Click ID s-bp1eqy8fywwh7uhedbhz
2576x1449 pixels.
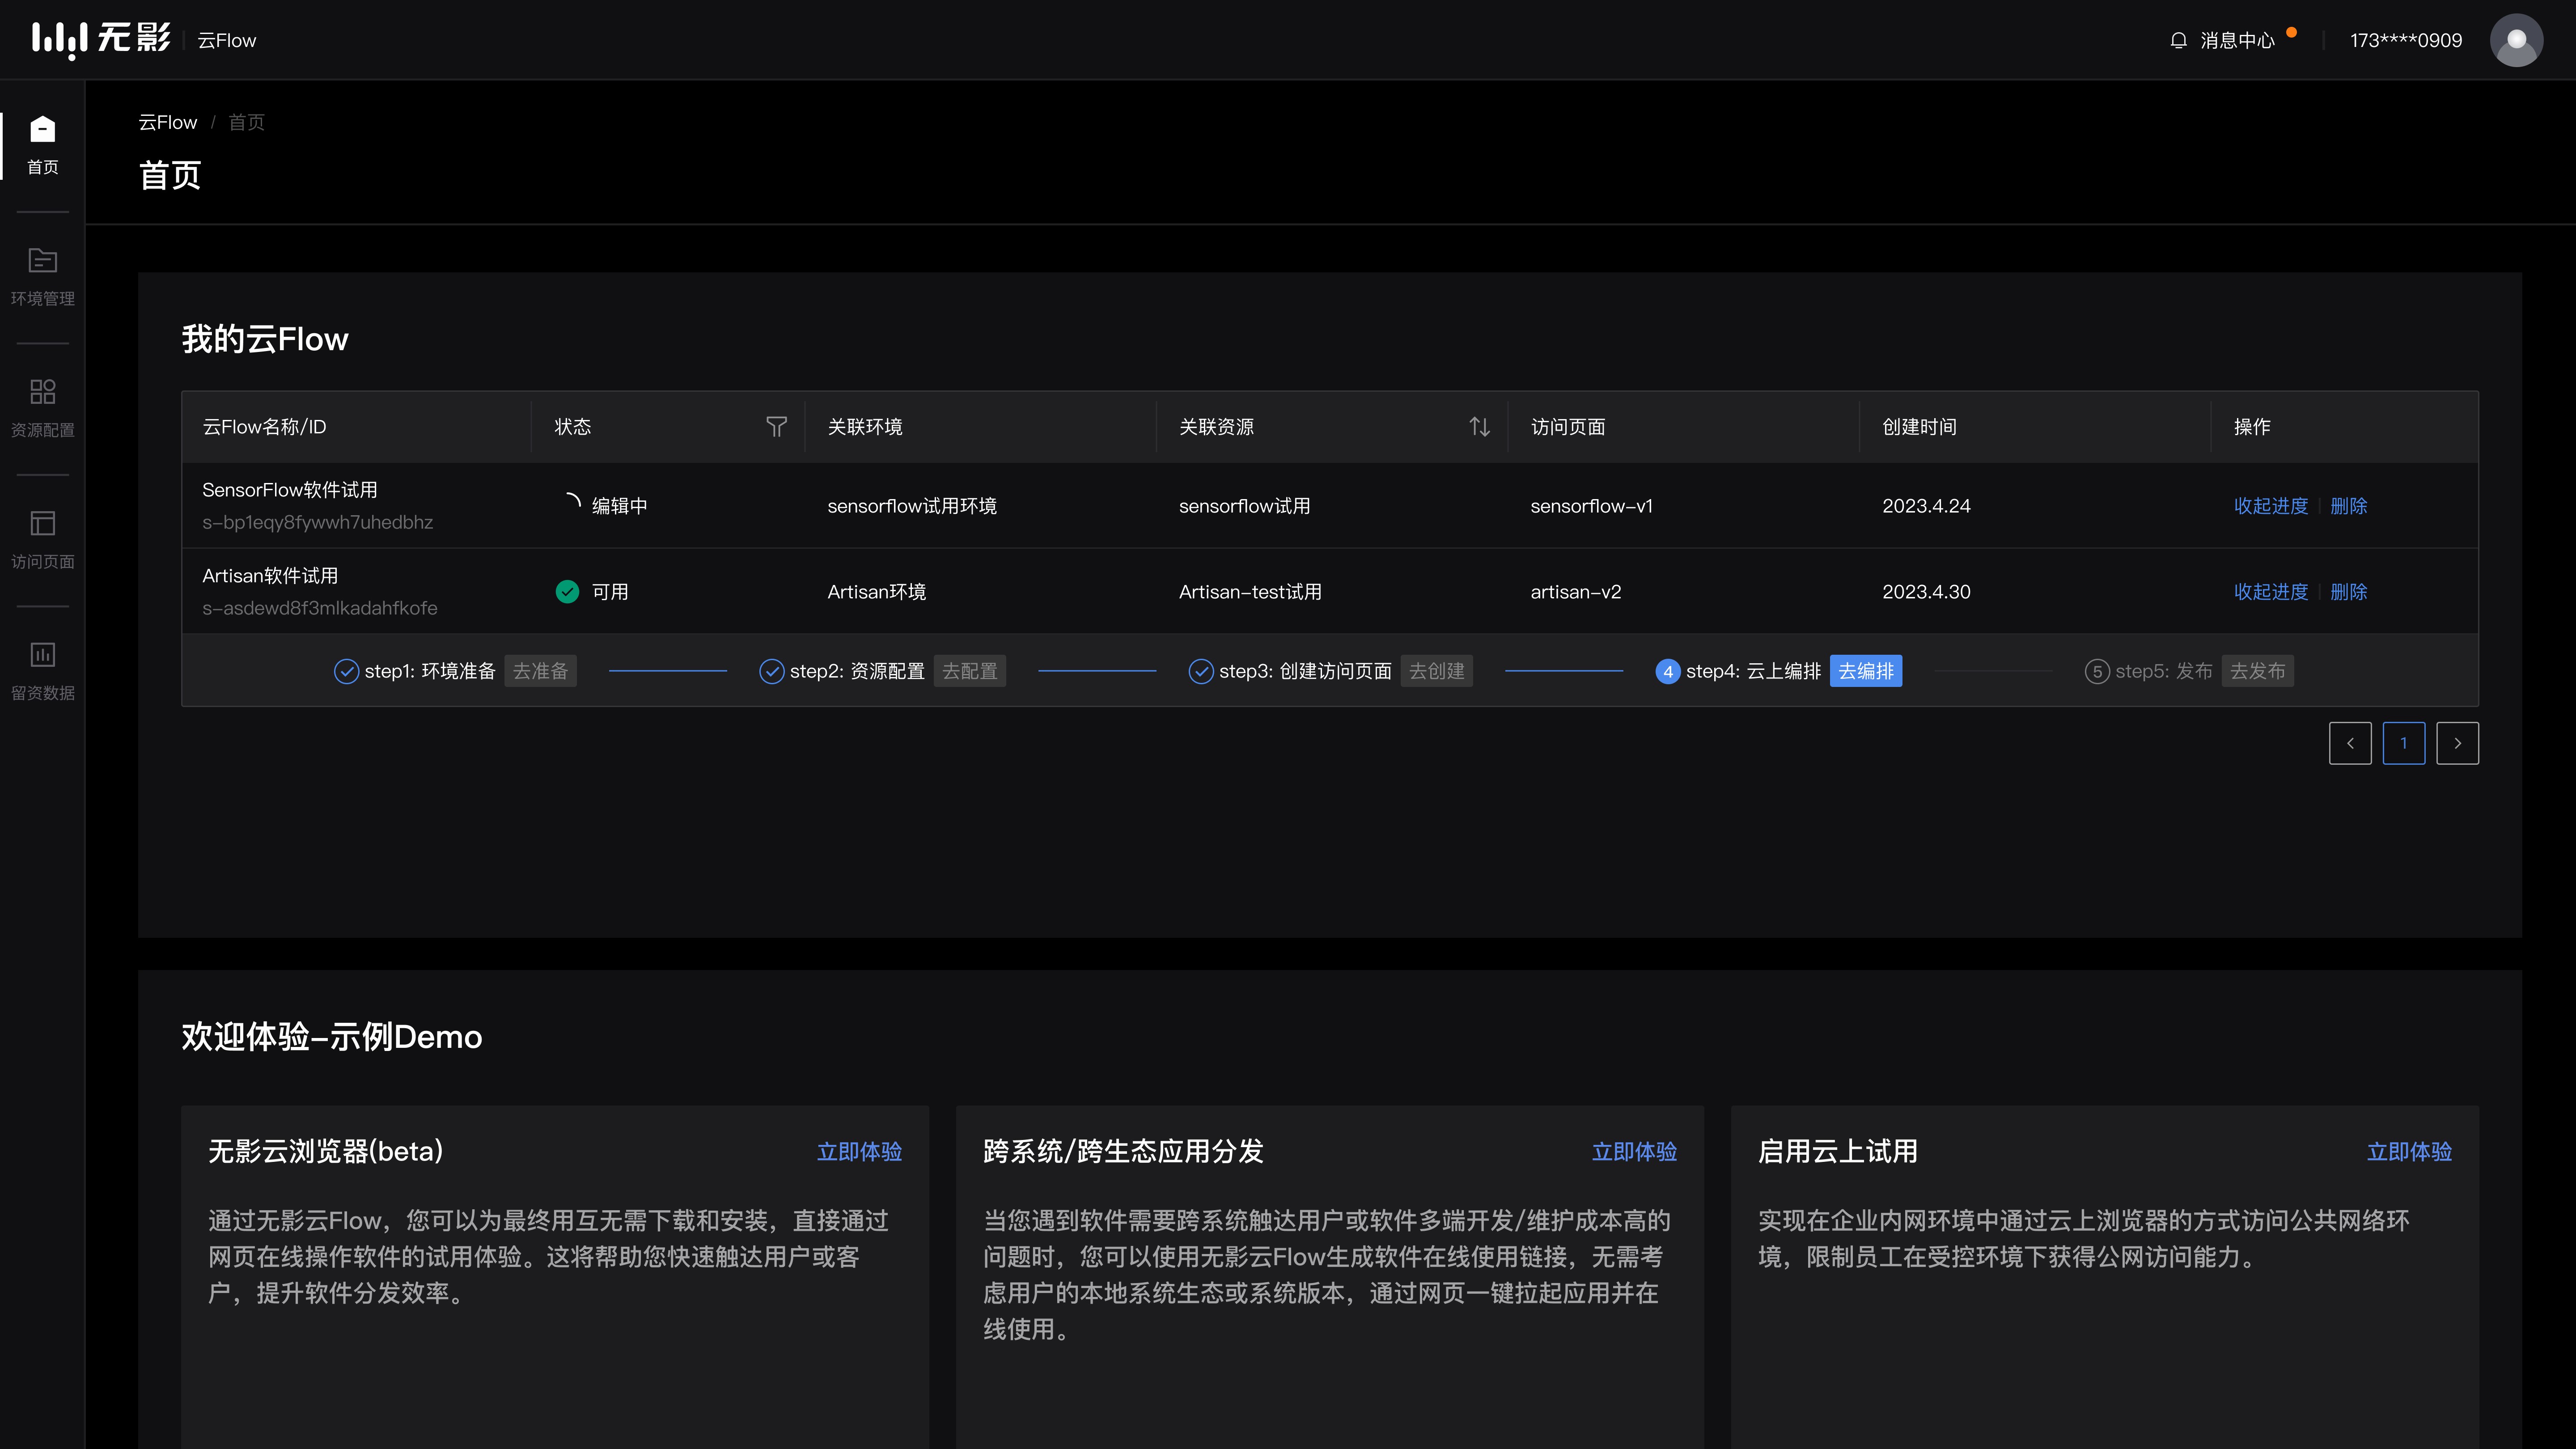click(317, 522)
